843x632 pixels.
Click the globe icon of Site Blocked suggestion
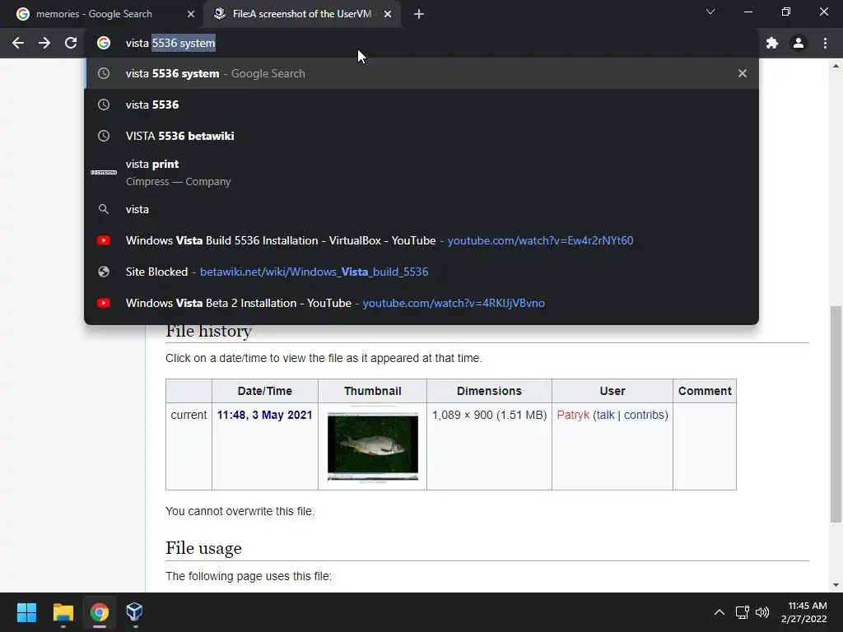pos(104,272)
